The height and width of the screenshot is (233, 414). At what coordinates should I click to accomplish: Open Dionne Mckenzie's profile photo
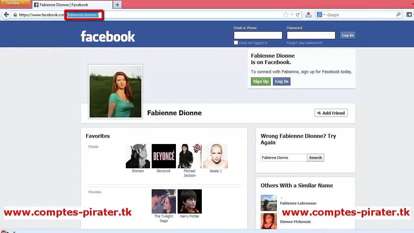coord(269,221)
